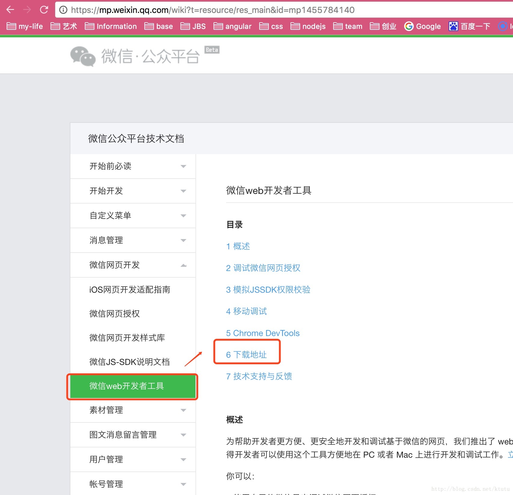Click the site info icon in address bar

click(63, 10)
